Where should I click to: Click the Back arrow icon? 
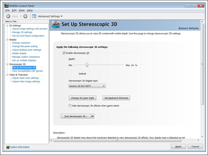pos(8,16)
